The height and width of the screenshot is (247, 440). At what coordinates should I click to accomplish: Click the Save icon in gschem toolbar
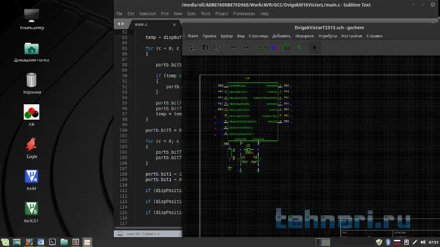point(217,48)
